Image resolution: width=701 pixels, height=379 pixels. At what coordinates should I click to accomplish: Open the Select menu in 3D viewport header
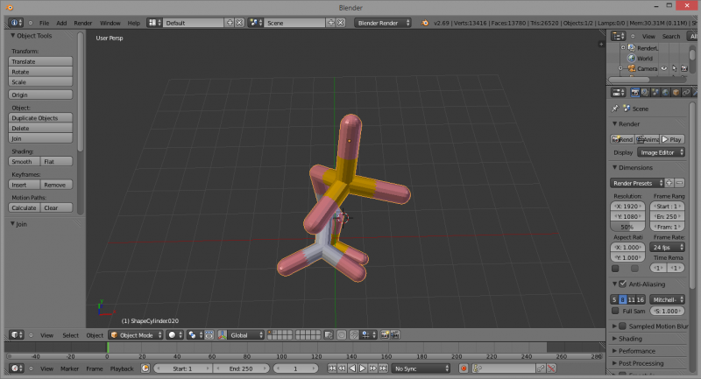point(70,334)
